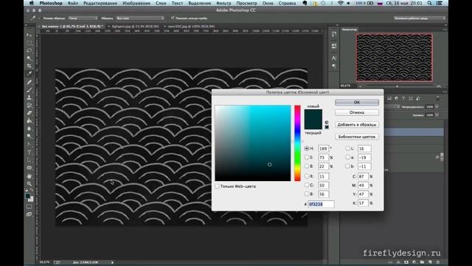Select the Paint Bucket tool
Screen dimensions: 472x266
[x=29, y=121]
